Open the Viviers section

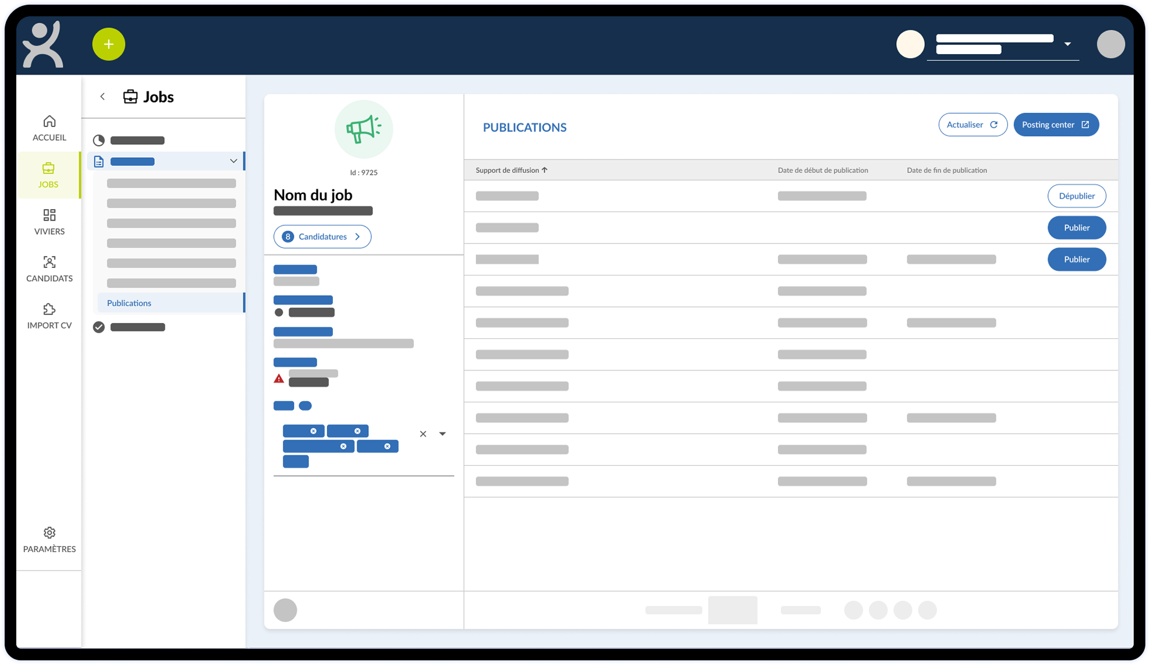49,222
